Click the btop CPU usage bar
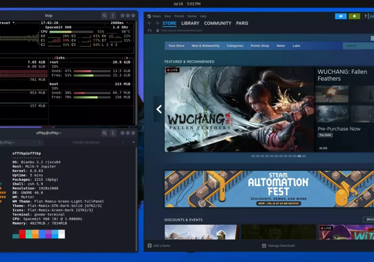The height and width of the screenshot is (262, 374). [71, 32]
